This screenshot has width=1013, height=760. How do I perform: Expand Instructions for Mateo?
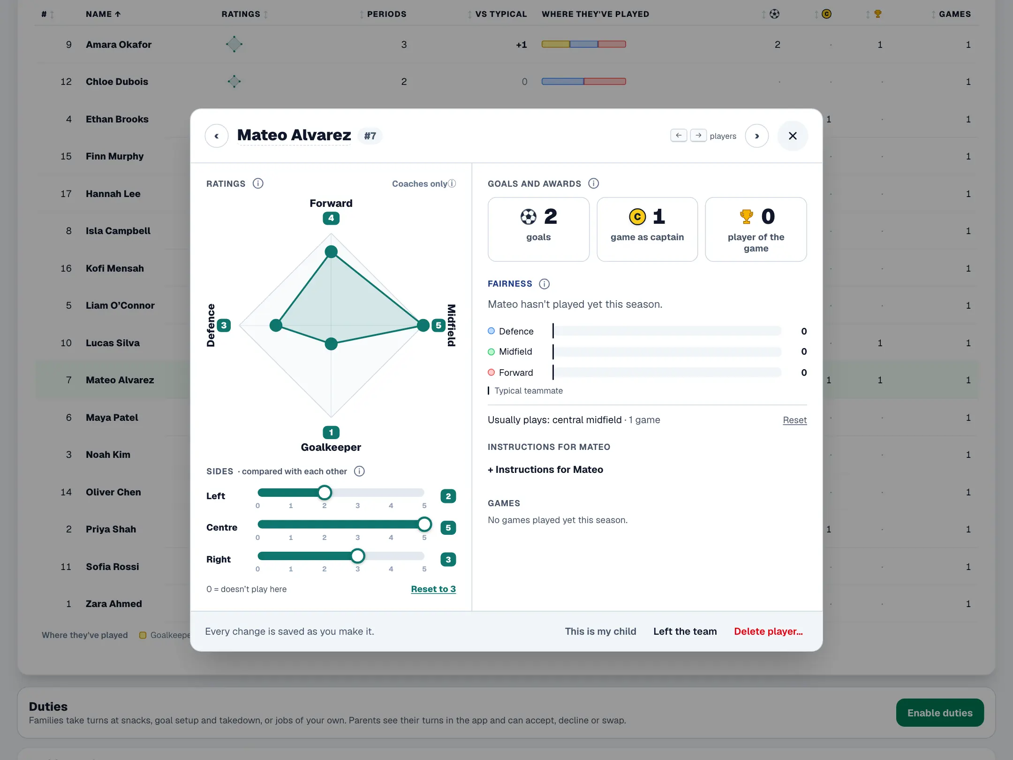pos(545,470)
